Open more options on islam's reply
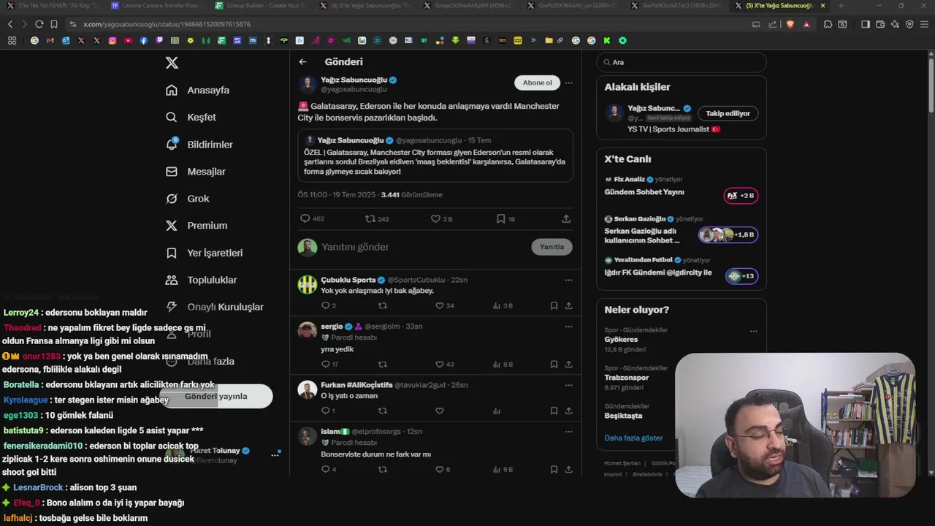This screenshot has width=935, height=526. pos(568,431)
